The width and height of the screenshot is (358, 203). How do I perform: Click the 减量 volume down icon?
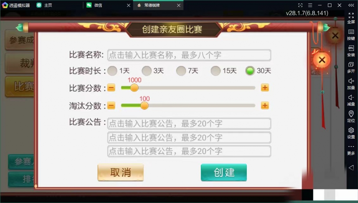coord(351,100)
